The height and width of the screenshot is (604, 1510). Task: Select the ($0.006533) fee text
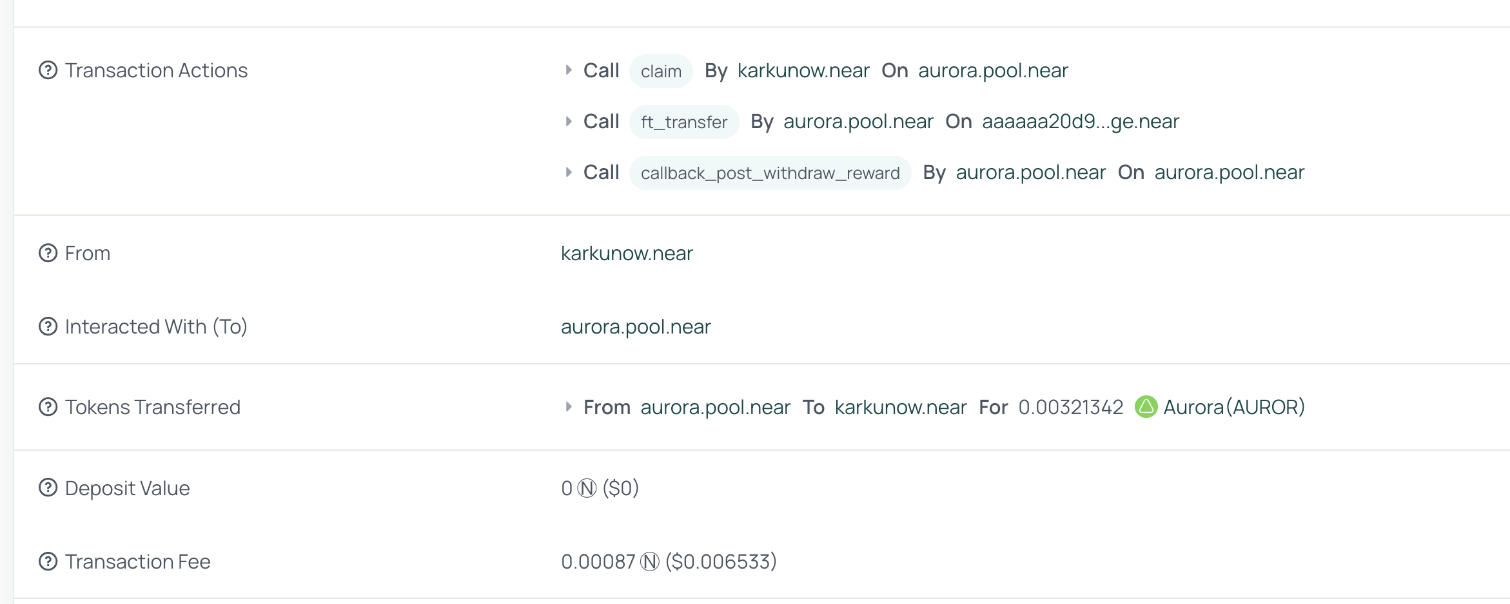721,562
